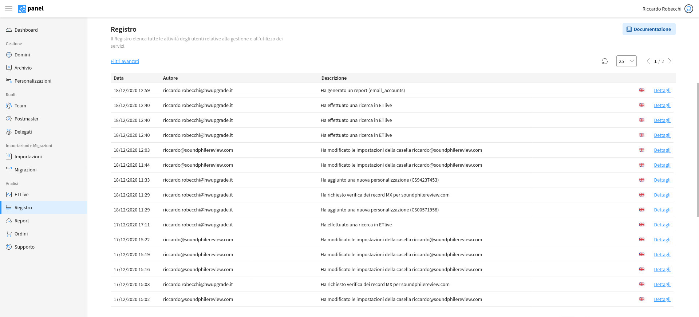
Task: Click the date 17/12/2020 15:16
Action: [131, 269]
